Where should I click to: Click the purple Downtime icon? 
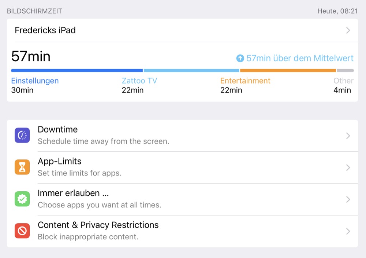point(22,136)
